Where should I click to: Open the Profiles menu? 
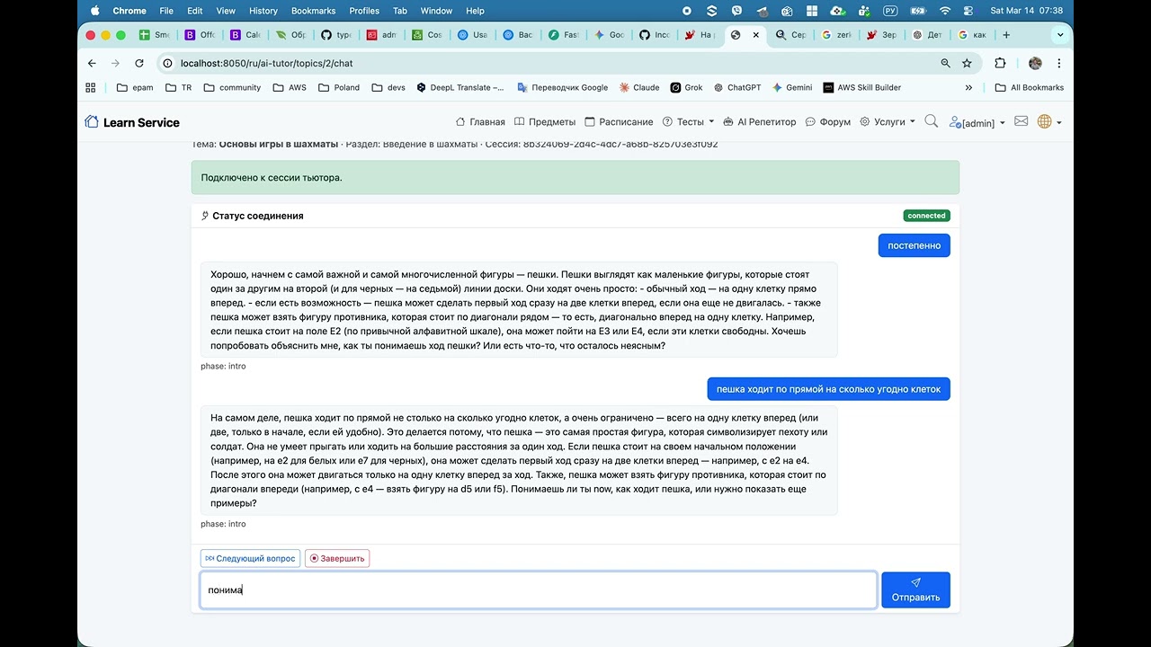(x=364, y=11)
